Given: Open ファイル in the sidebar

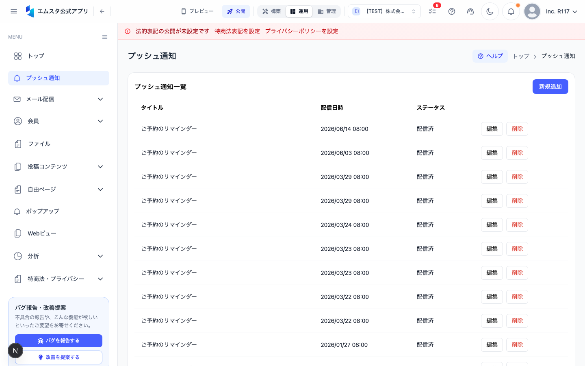Looking at the screenshot, I should (58, 144).
